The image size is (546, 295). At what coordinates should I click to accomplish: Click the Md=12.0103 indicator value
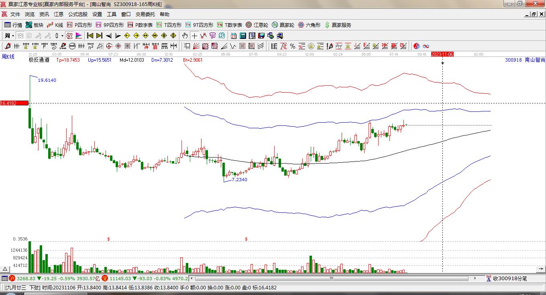132,60
